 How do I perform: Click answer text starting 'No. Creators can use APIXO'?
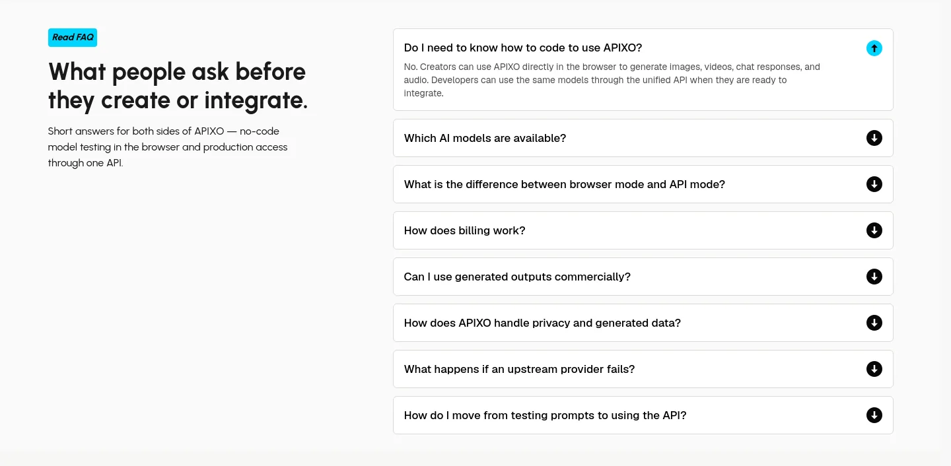tap(612, 80)
